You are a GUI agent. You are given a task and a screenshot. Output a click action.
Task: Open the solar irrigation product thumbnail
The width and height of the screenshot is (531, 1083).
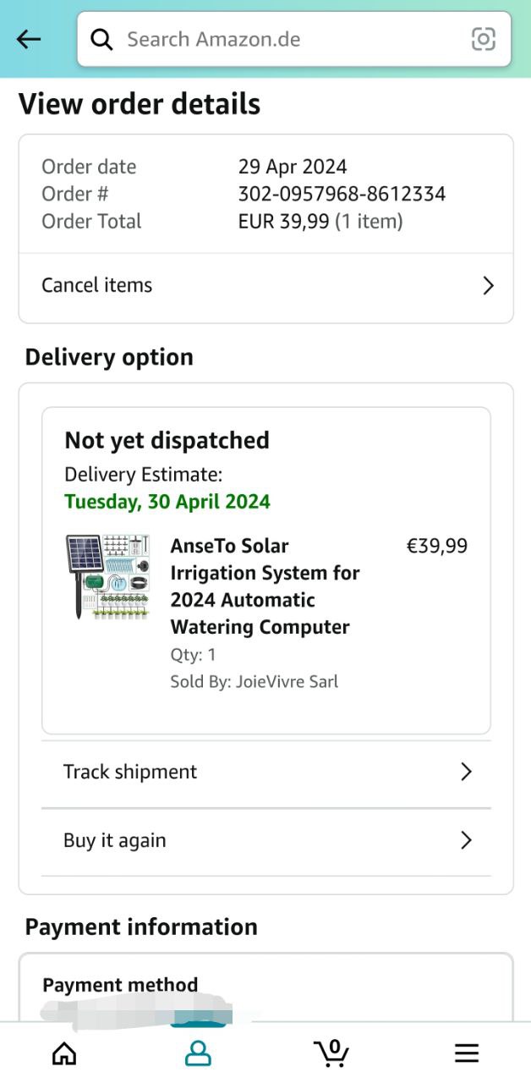(107, 577)
